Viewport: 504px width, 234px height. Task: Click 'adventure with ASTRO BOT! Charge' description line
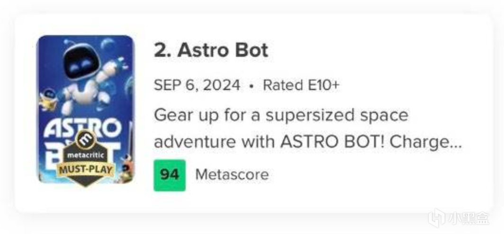pyautogui.click(x=301, y=142)
